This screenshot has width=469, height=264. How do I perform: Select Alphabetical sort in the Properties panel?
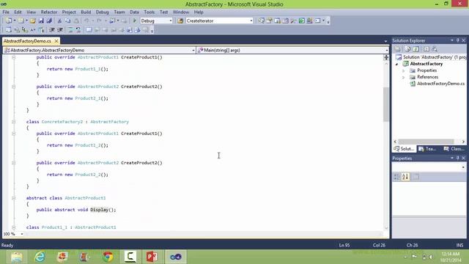click(x=405, y=177)
